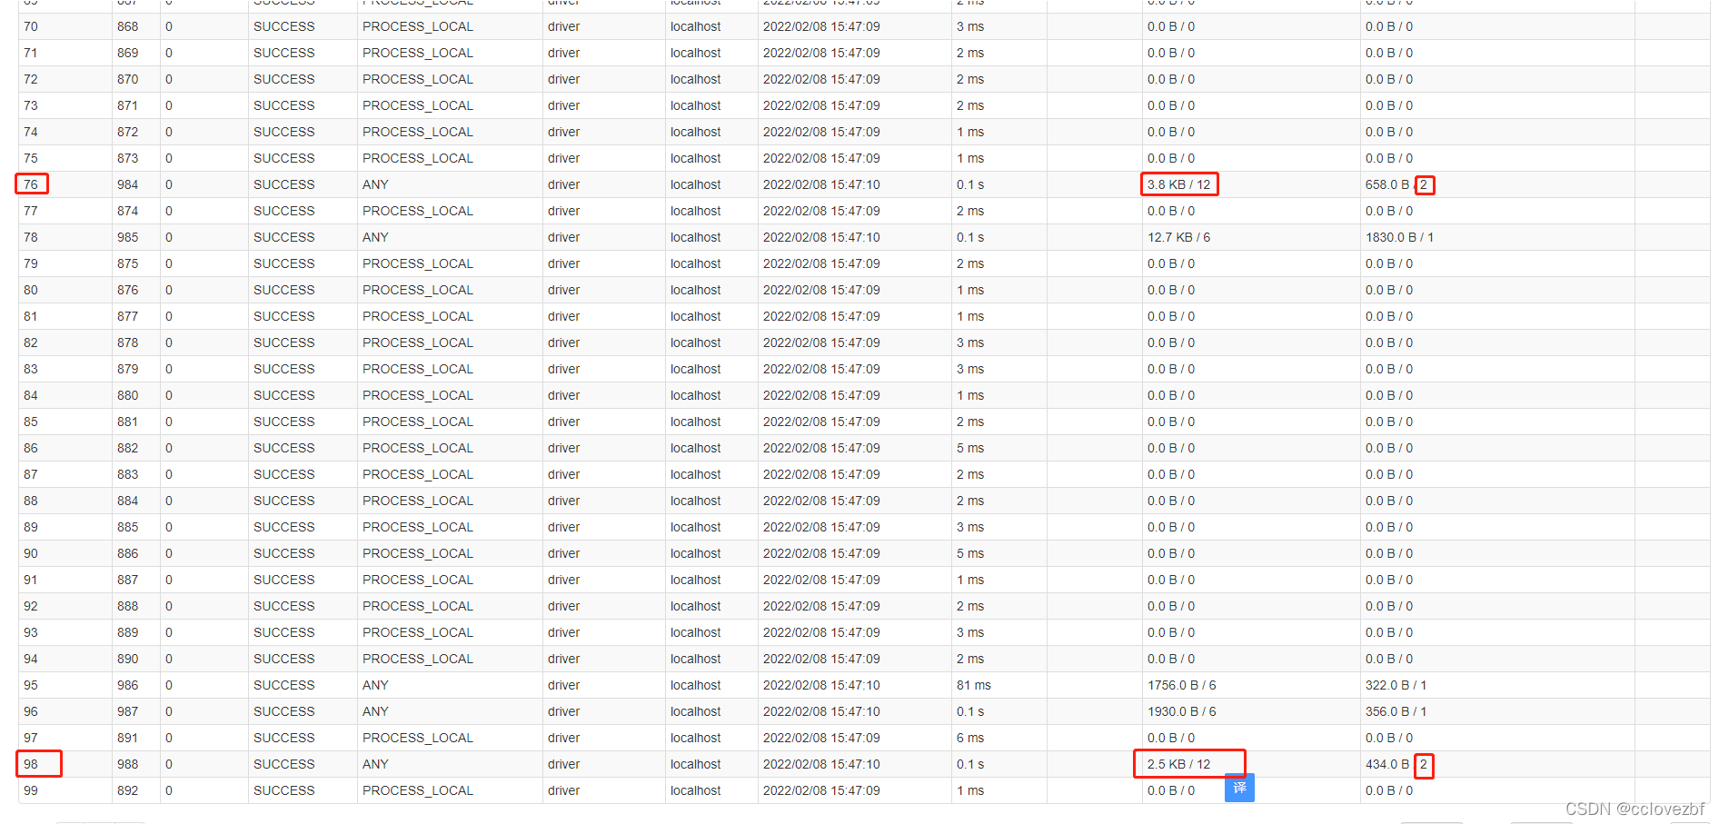The height and width of the screenshot is (824, 1719).
Task: Select attempt value 0 in row 70
Action: (169, 26)
